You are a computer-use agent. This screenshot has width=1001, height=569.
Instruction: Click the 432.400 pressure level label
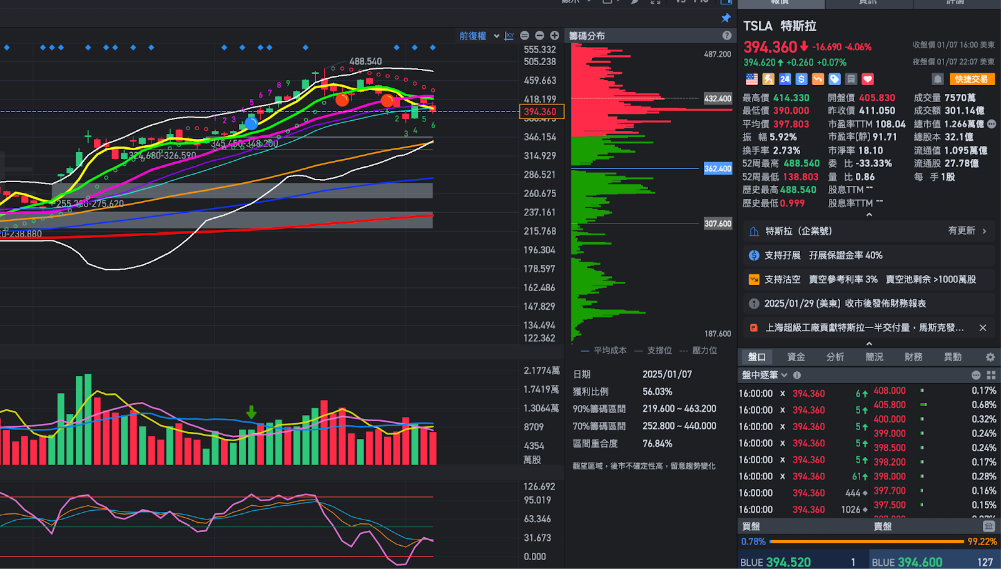[x=718, y=98]
